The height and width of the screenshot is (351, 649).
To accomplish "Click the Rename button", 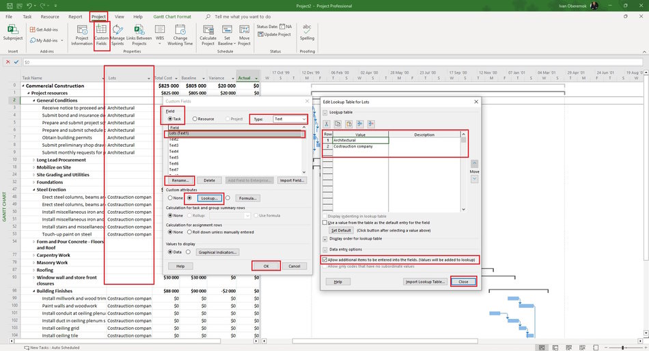I will (180, 180).
